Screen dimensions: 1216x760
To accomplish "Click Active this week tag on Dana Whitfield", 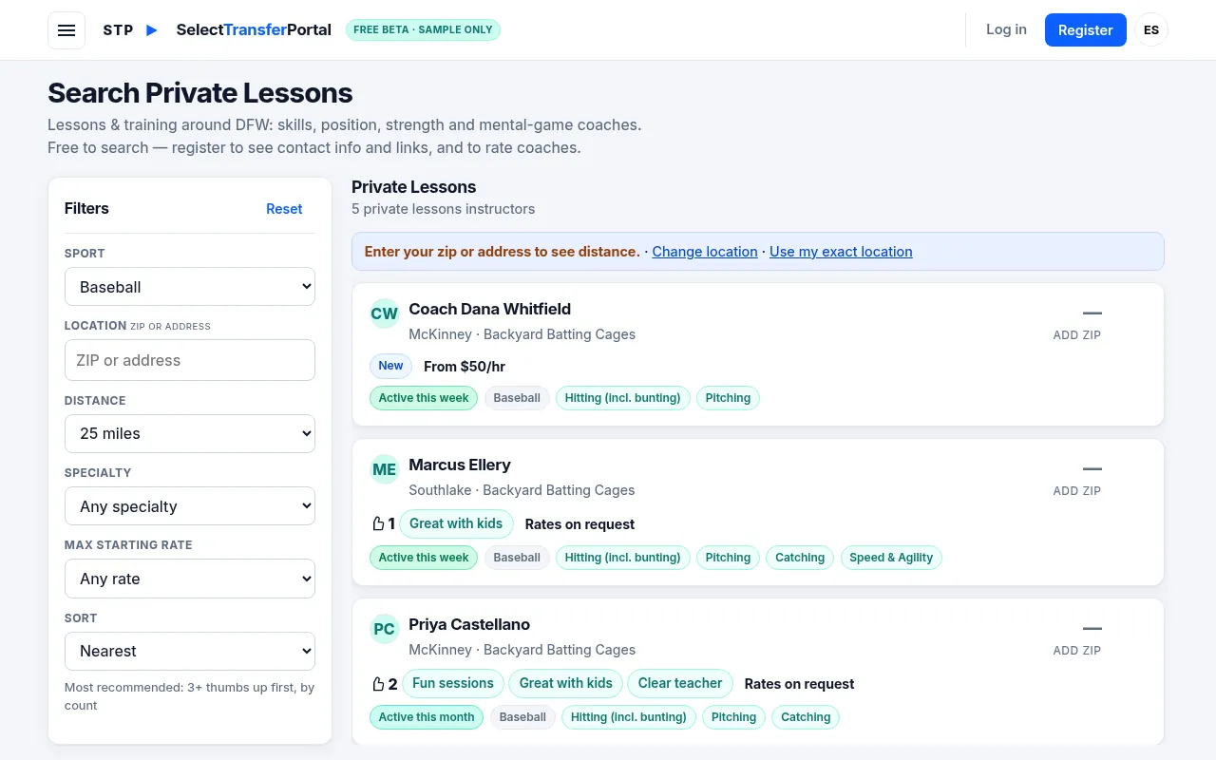I will tap(424, 398).
